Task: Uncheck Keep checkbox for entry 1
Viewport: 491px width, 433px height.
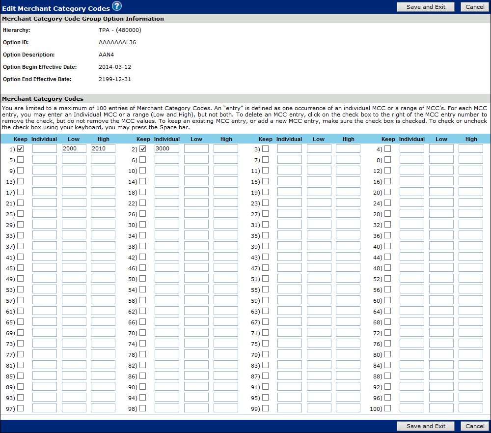Action: point(21,148)
